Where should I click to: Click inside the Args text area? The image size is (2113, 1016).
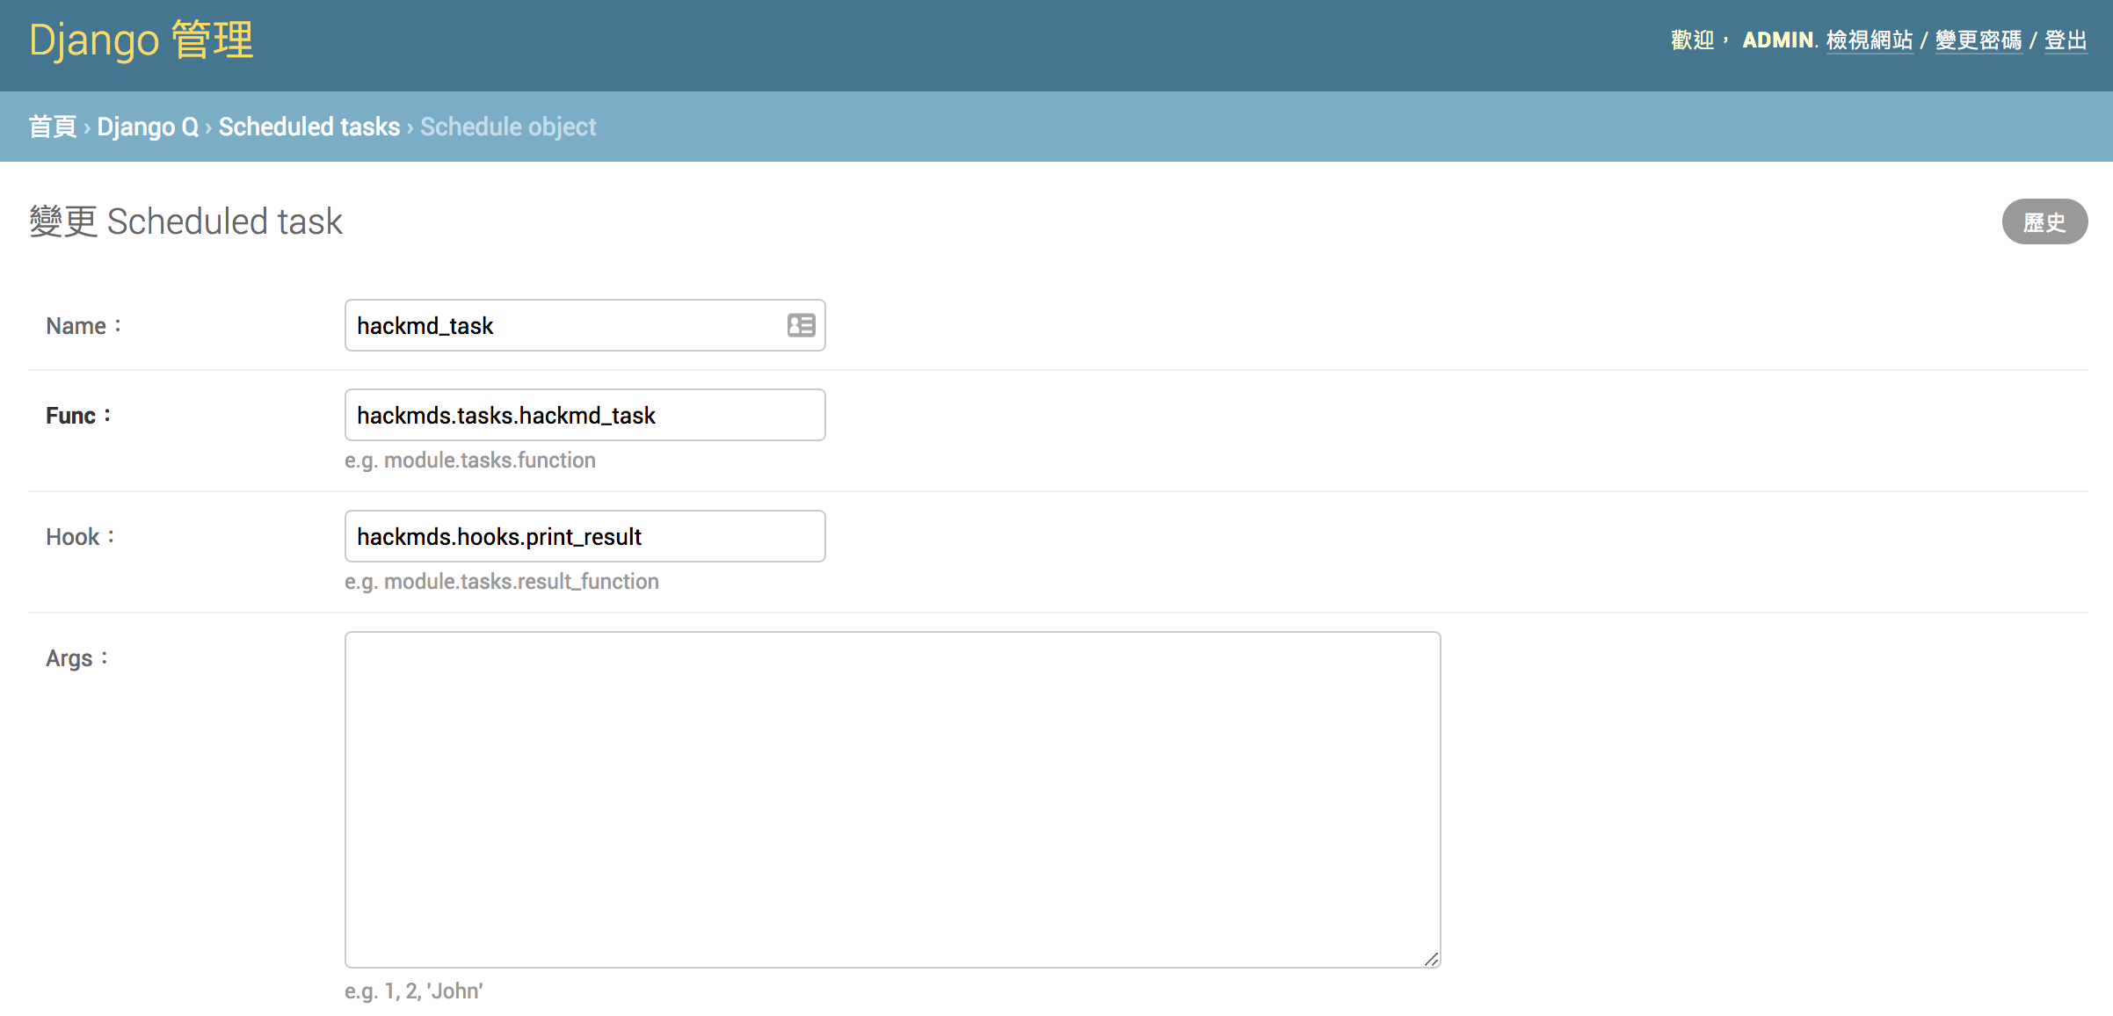(892, 799)
